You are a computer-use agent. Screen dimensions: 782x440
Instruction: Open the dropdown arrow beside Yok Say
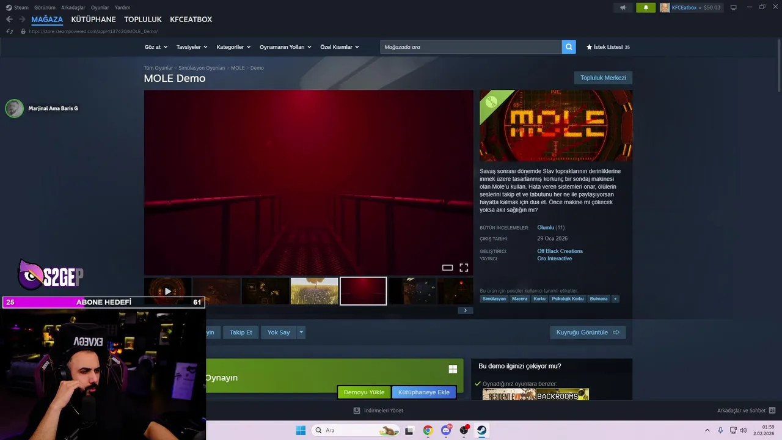coord(301,332)
